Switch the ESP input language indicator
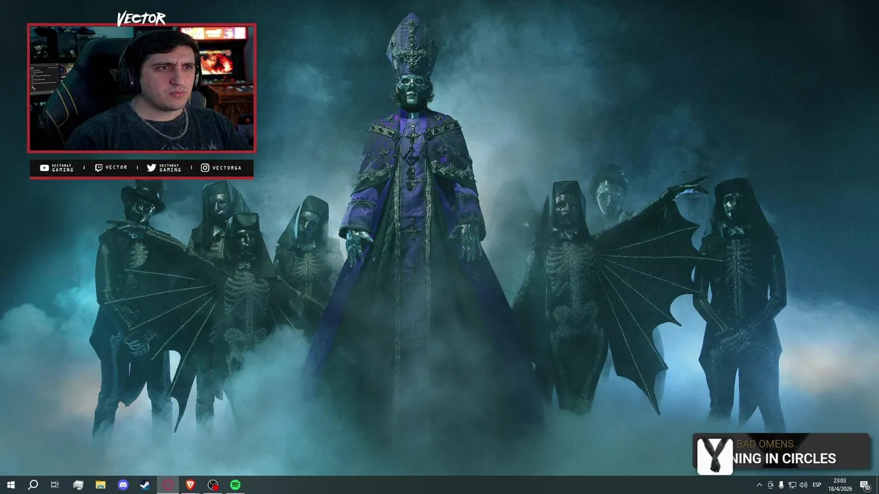The width and height of the screenshot is (879, 494). coord(817,485)
